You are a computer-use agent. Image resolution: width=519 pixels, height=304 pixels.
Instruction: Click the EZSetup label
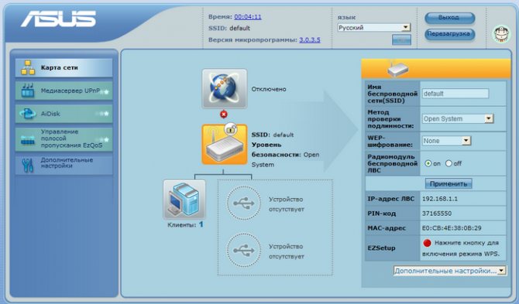pyautogui.click(x=381, y=248)
